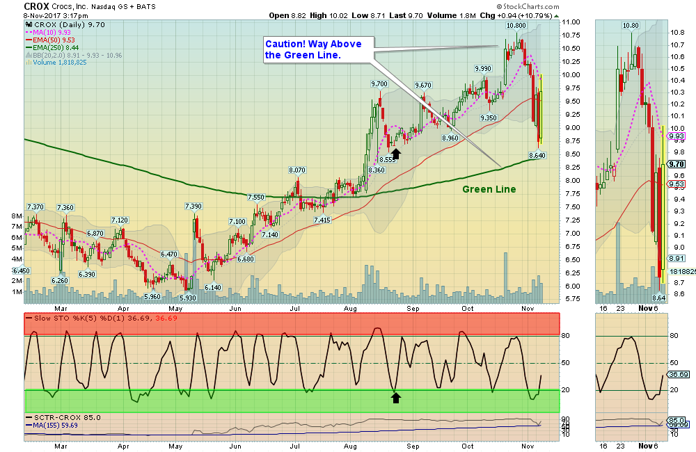Viewport: 696px width, 452px height.
Task: Click the 5.960 low price label
Action: point(152,297)
